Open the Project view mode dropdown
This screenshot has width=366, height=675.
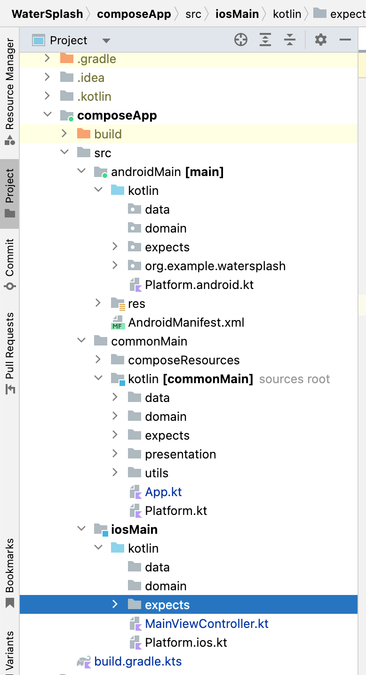tap(106, 40)
